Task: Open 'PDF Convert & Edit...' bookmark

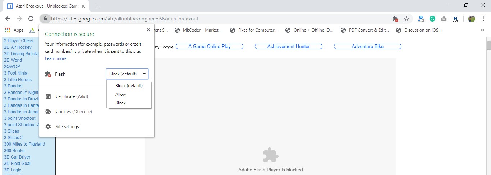Action: point(365,30)
